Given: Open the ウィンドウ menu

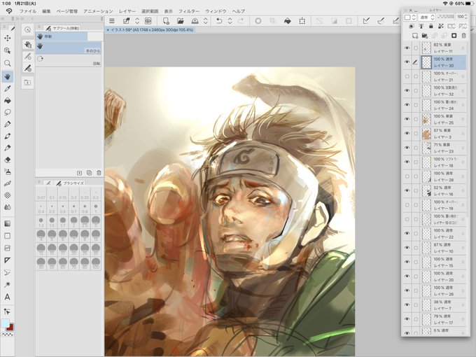Looking at the screenshot, I should (x=216, y=11).
